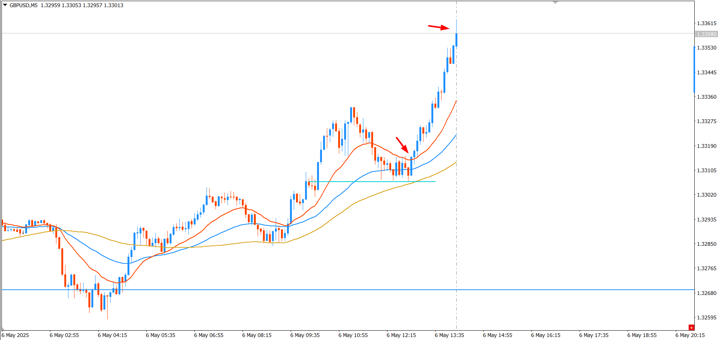The height and width of the screenshot is (340, 718).
Task: Open the GBPUSD,M5 dropdown triangle
Action: click(5, 5)
